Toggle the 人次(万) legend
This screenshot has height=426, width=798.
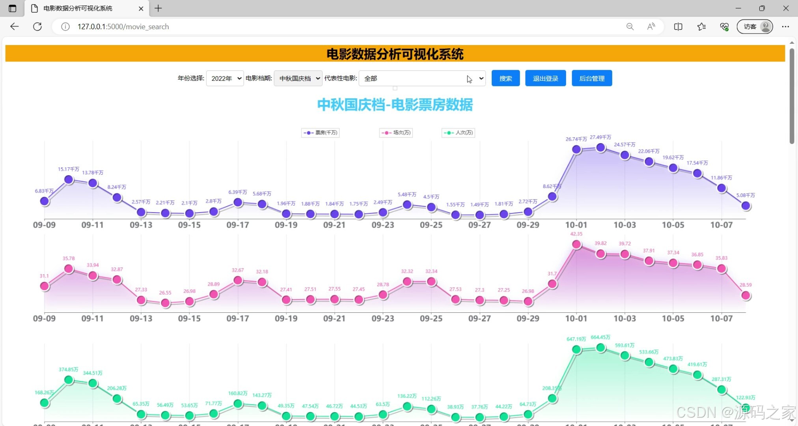click(457, 133)
